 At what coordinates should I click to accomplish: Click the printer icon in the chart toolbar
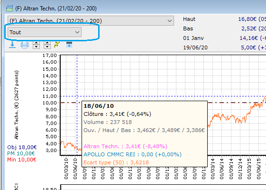click(25, 45)
